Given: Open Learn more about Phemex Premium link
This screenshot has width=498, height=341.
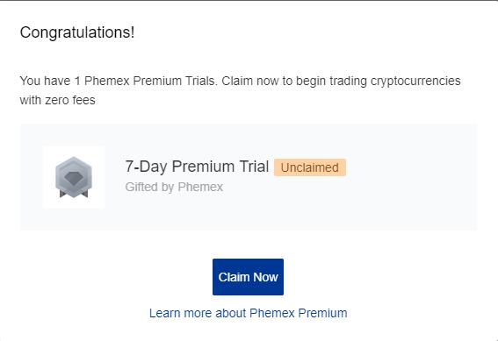Looking at the screenshot, I should pos(248,313).
